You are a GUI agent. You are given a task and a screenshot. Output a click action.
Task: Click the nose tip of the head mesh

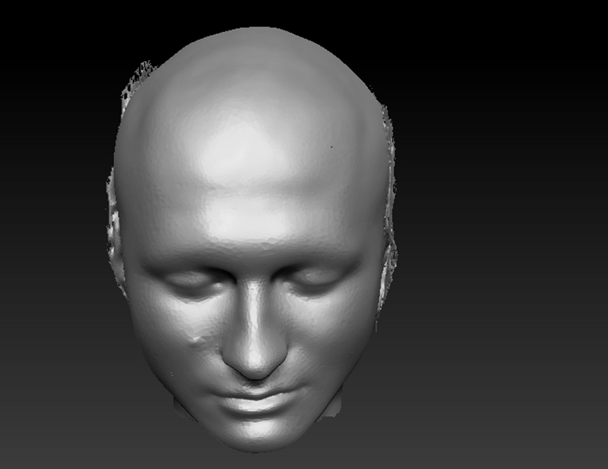pyautogui.click(x=252, y=361)
